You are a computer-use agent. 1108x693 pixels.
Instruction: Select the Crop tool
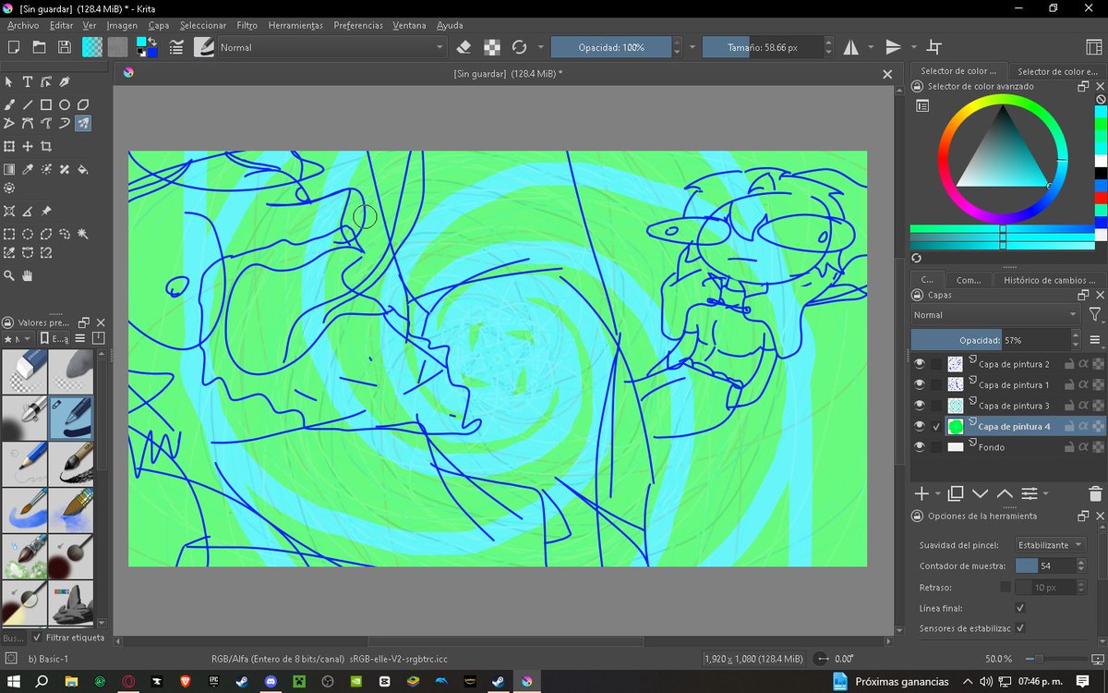tap(46, 146)
